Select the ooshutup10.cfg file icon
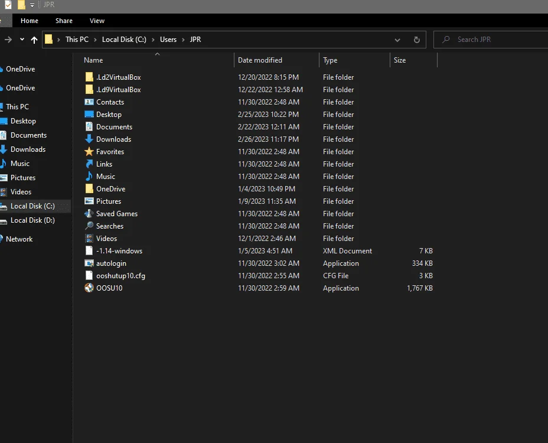Image resolution: width=548 pixels, height=443 pixels. (x=89, y=275)
